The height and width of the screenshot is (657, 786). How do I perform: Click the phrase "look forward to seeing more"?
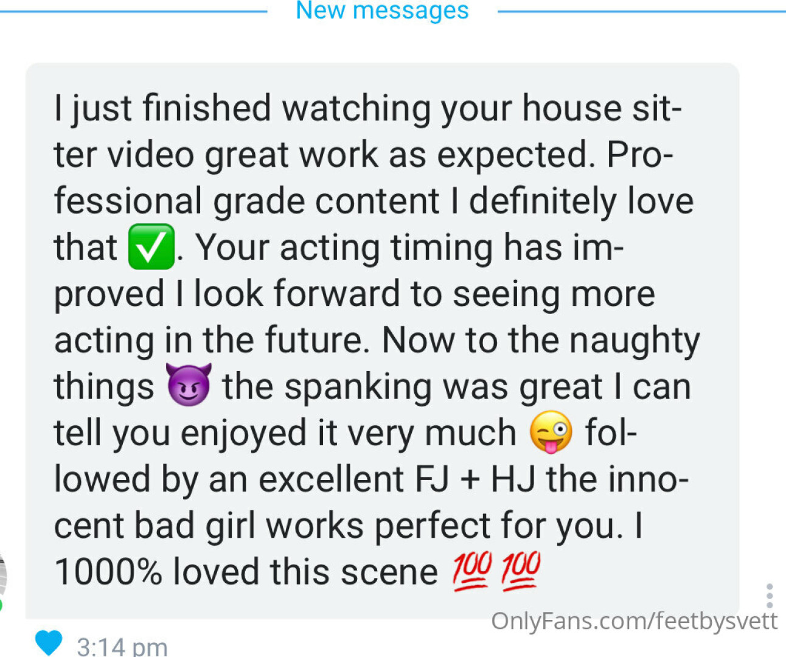point(424,294)
